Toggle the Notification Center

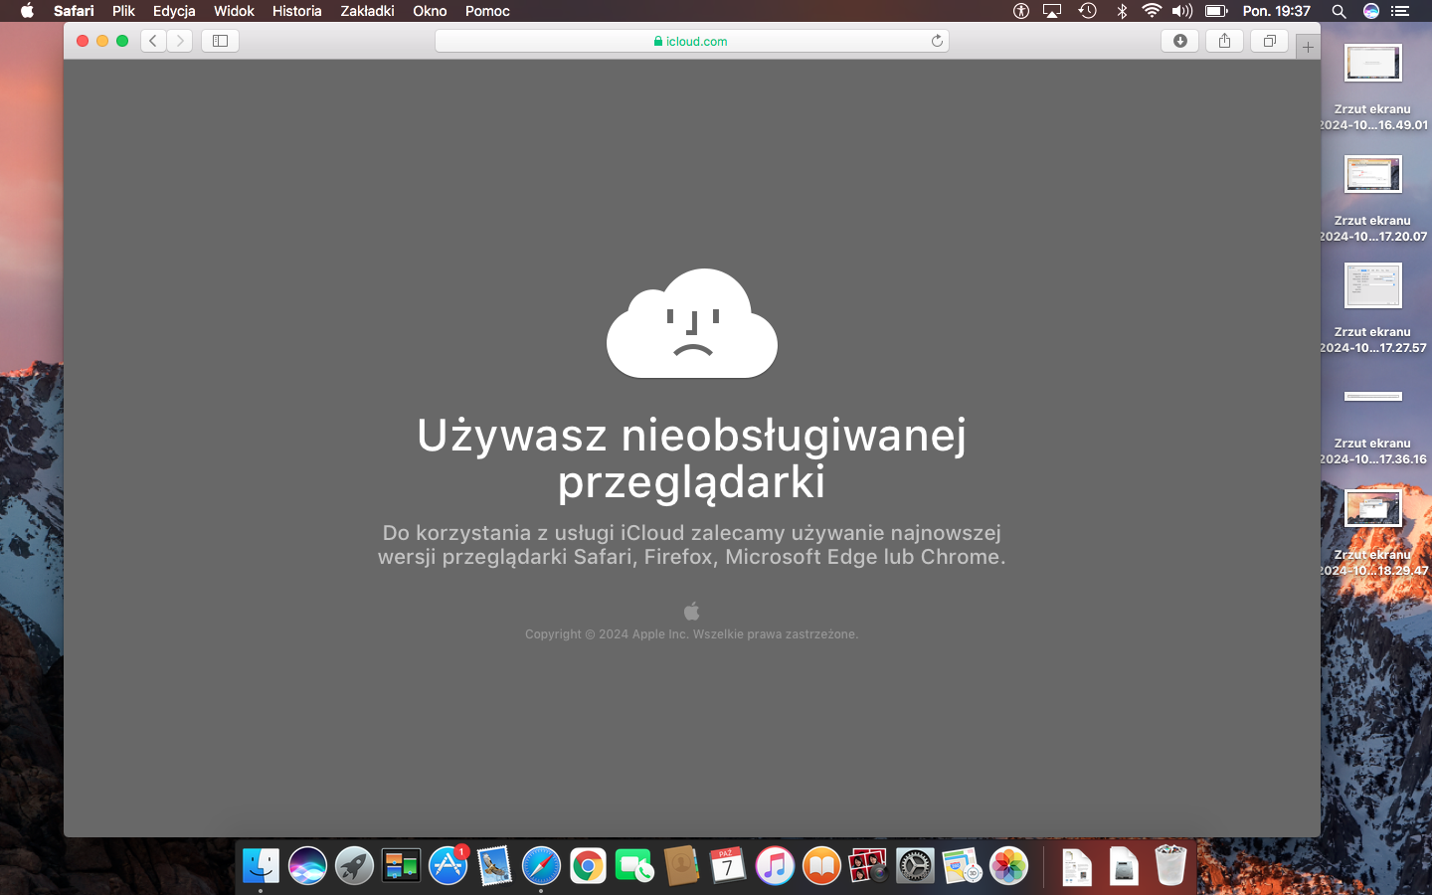[1400, 11]
